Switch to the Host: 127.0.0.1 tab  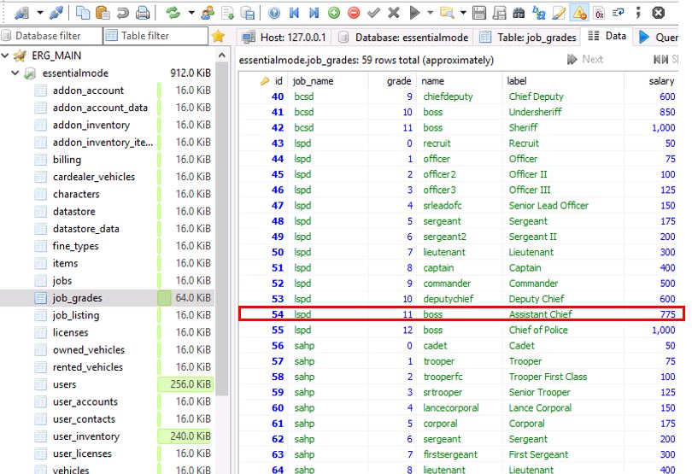pyautogui.click(x=284, y=37)
